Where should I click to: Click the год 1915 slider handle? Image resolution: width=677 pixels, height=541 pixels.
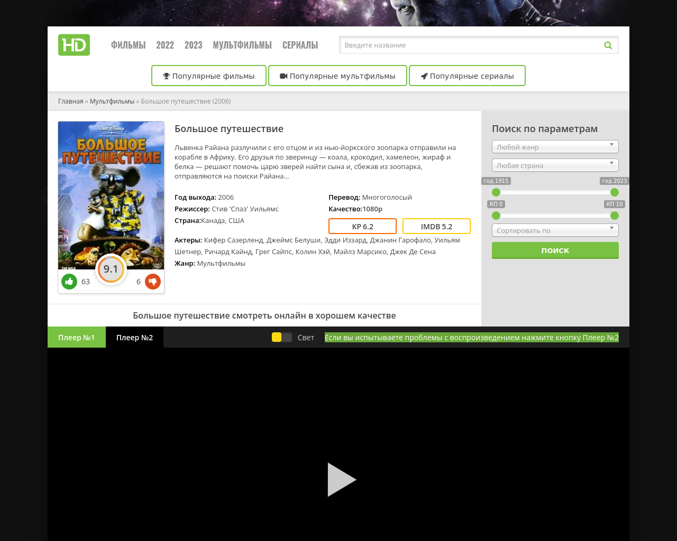point(496,192)
